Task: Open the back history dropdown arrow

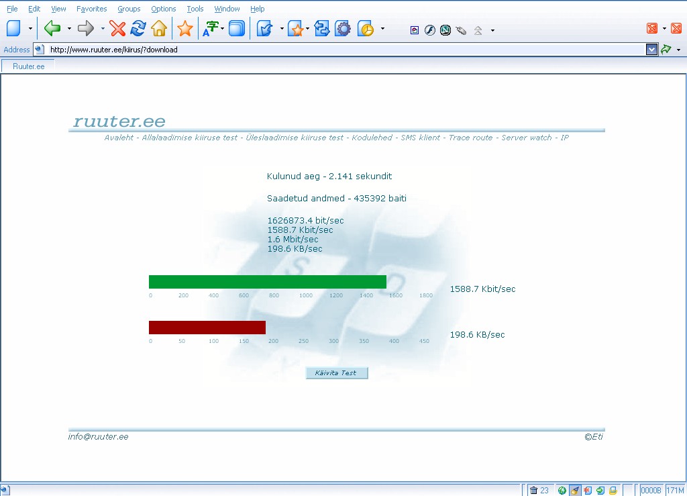Action: pyautogui.click(x=69, y=29)
